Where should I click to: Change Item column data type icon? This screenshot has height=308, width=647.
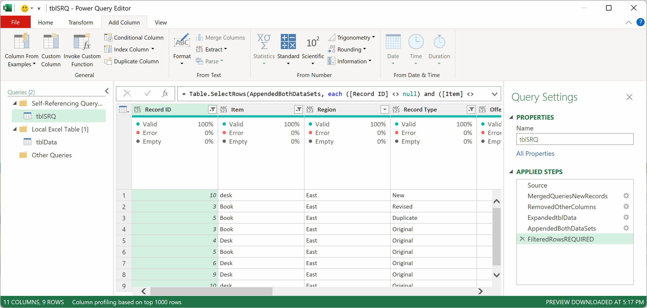coord(224,109)
